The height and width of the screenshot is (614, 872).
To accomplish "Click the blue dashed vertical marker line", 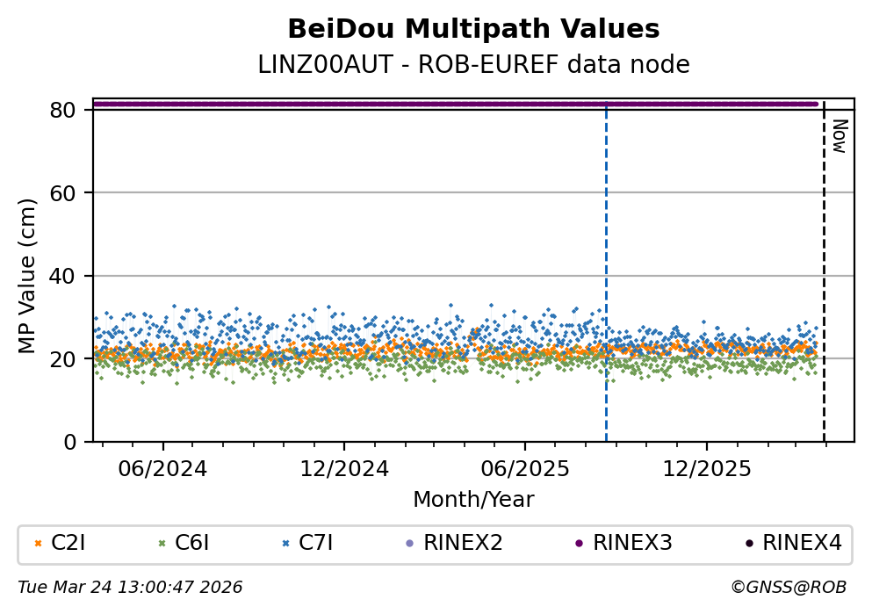I will click(606, 264).
